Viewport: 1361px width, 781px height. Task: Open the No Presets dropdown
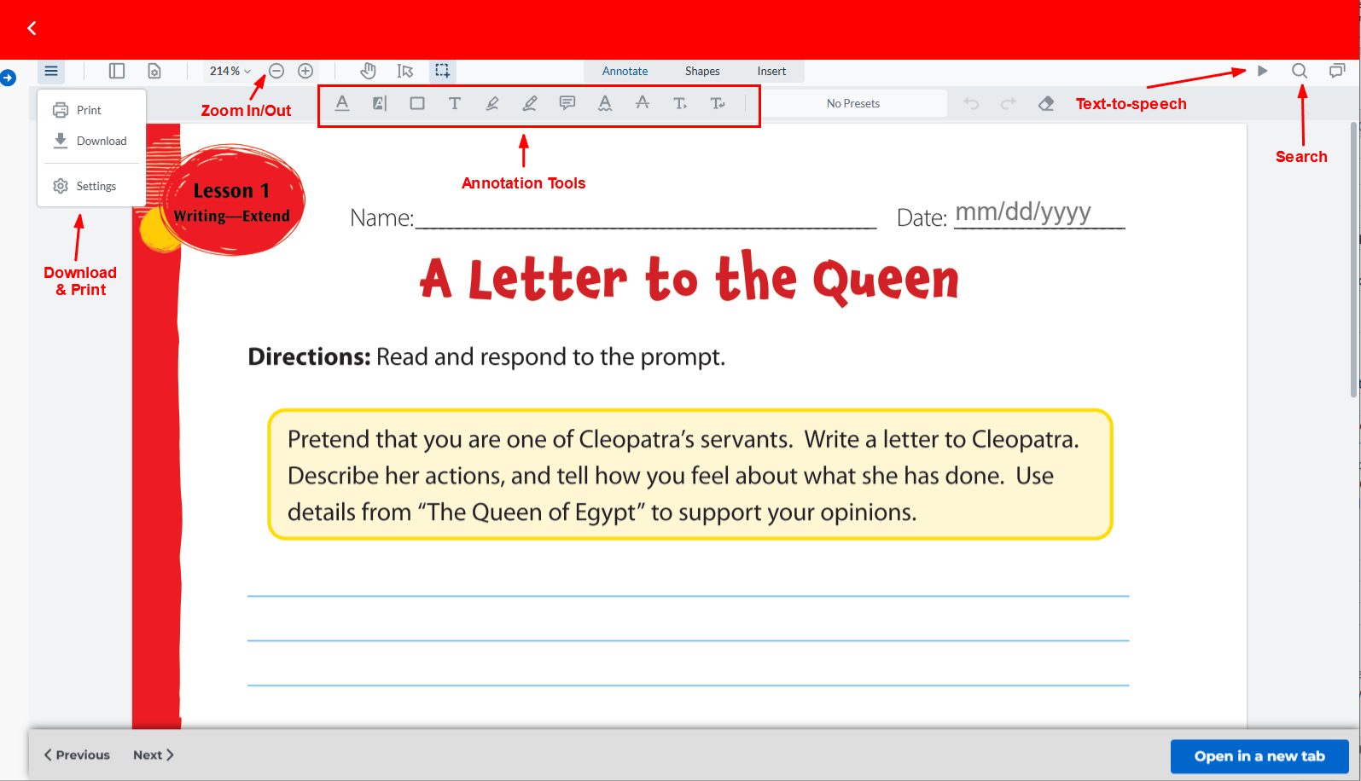pyautogui.click(x=853, y=103)
